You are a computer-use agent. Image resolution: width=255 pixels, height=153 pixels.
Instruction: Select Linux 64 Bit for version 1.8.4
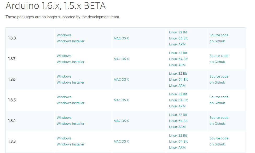pos(178,121)
